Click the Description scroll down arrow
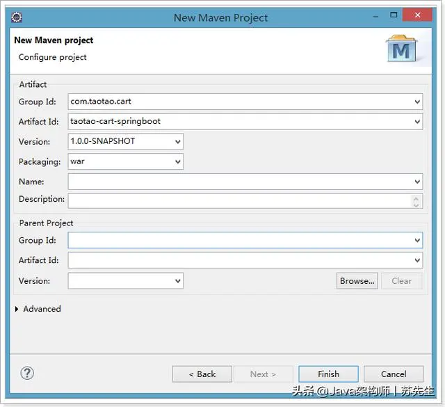This screenshot has width=445, height=407. pos(416,205)
